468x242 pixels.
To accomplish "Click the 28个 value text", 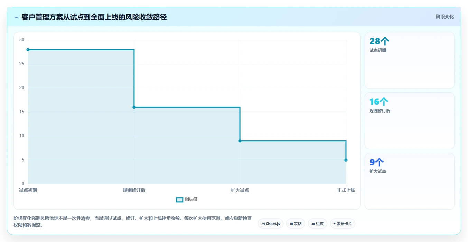I will [380, 41].
